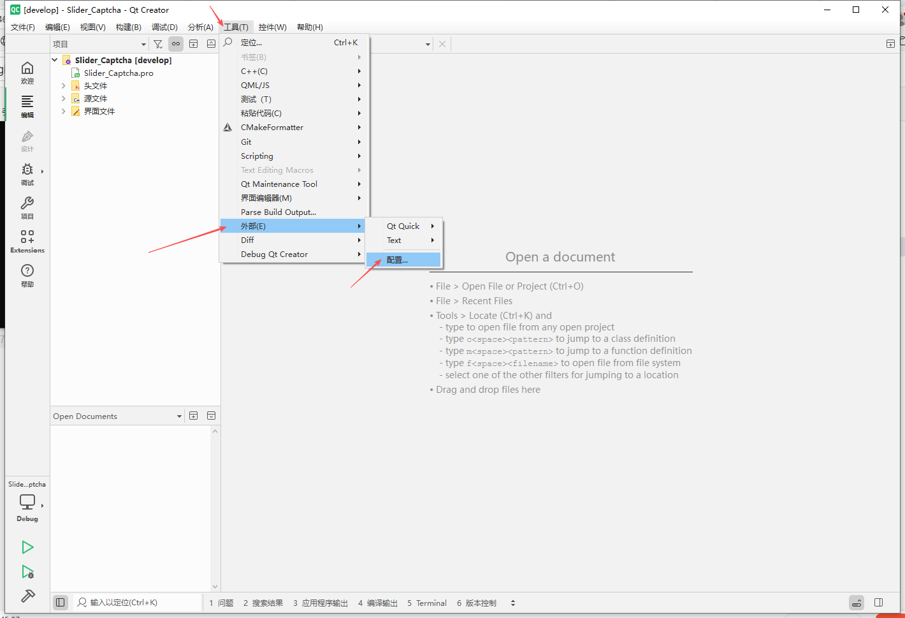Split the project sidebar panel

click(193, 44)
